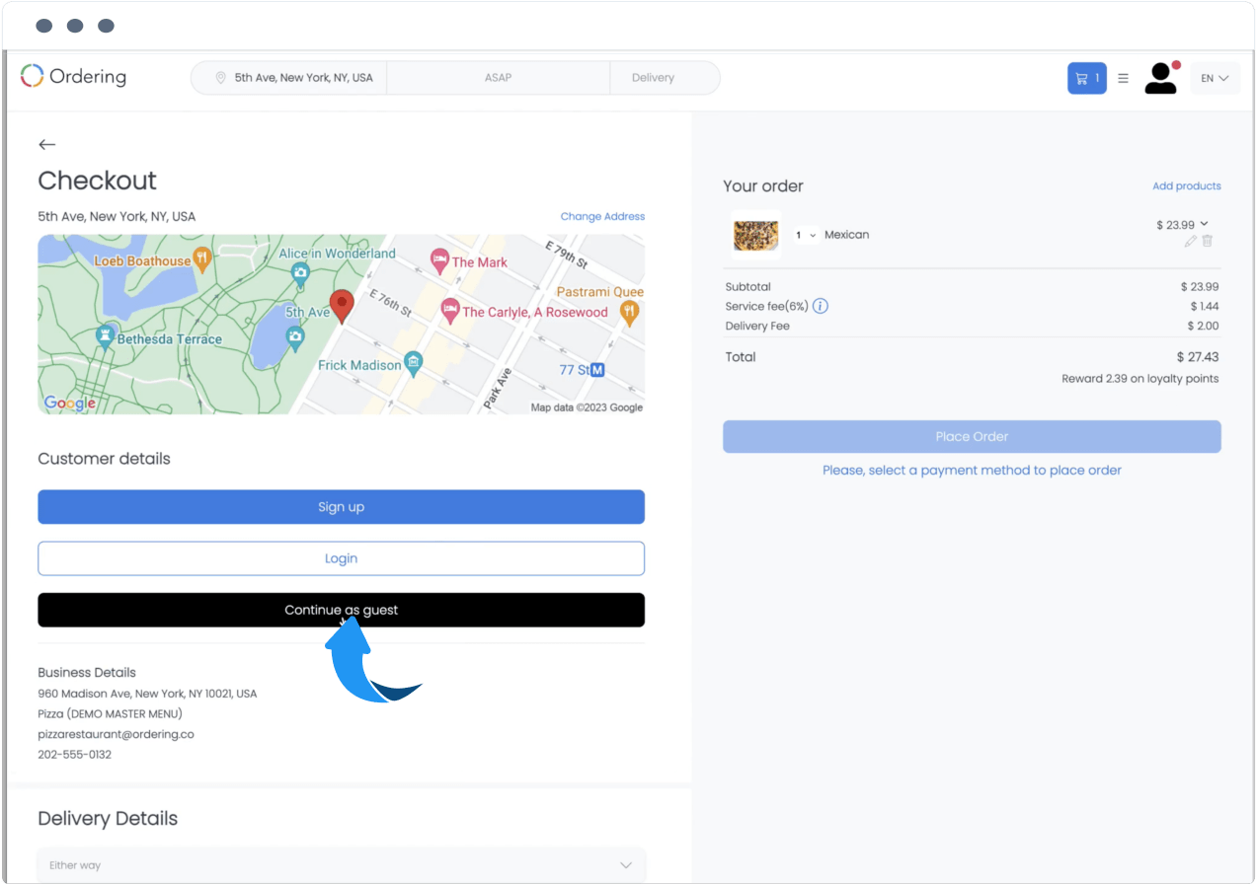1257x884 pixels.
Task: Select the Delivery order type
Action: pyautogui.click(x=653, y=78)
